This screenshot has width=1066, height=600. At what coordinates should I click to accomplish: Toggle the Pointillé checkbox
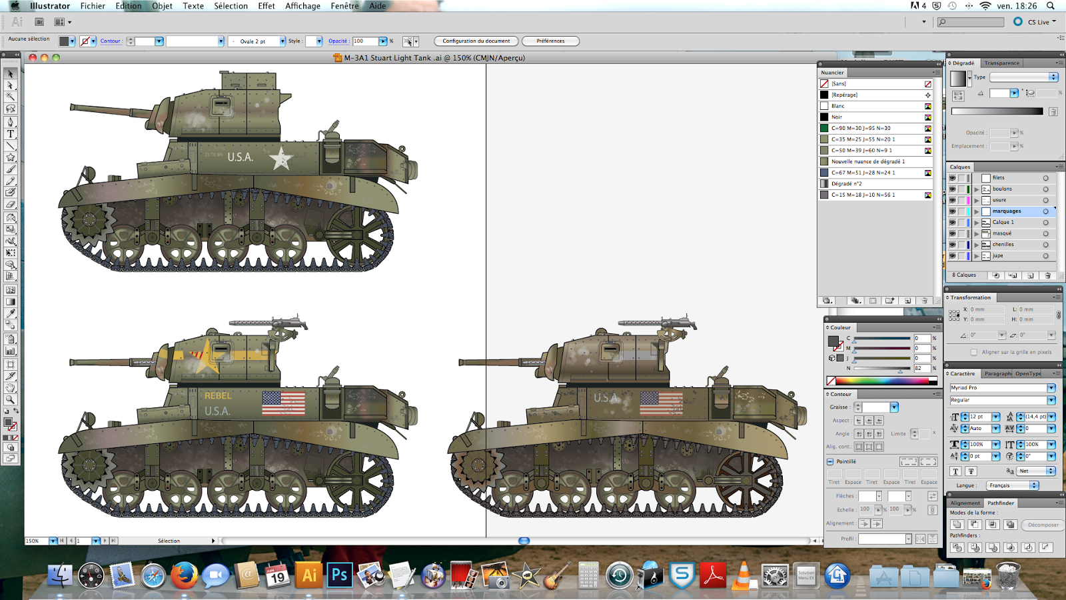click(830, 461)
